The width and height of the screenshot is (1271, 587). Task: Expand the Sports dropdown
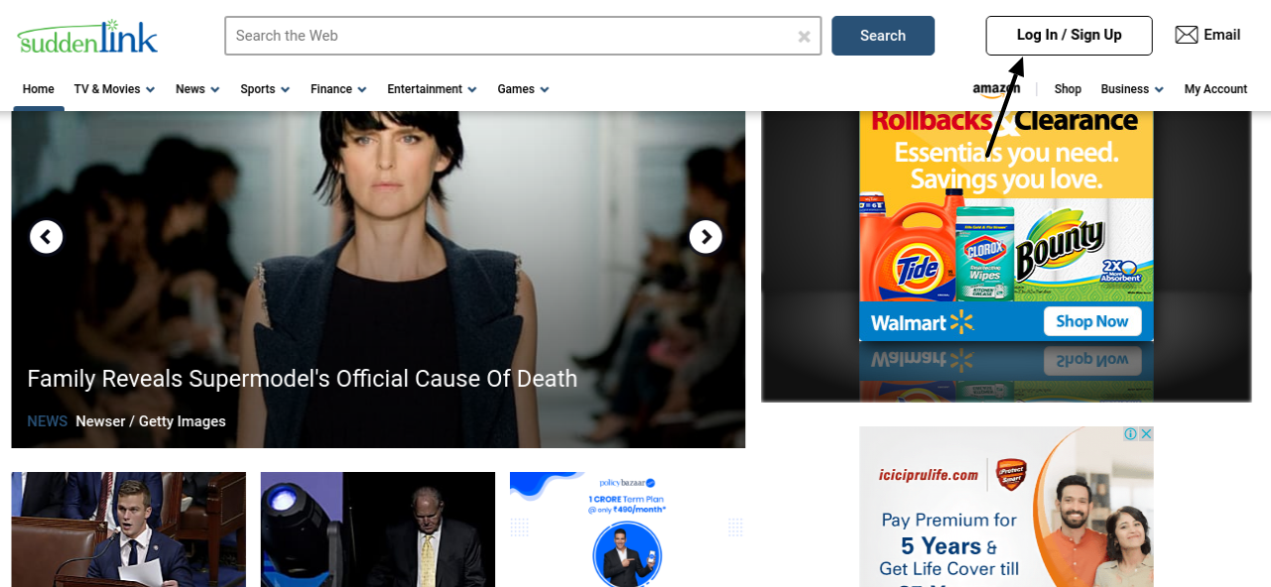click(265, 89)
